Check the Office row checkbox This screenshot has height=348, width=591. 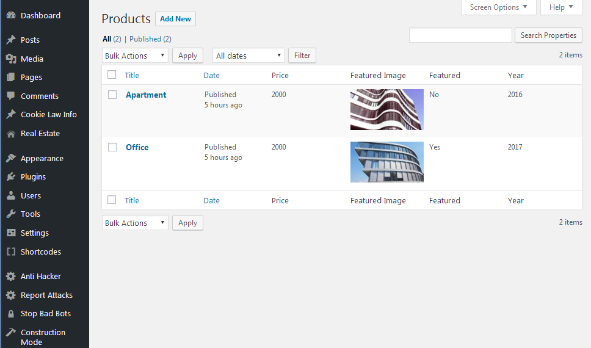point(112,147)
